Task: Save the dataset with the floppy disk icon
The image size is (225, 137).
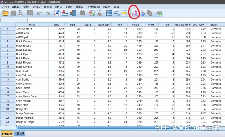Action: [x=13, y=13]
